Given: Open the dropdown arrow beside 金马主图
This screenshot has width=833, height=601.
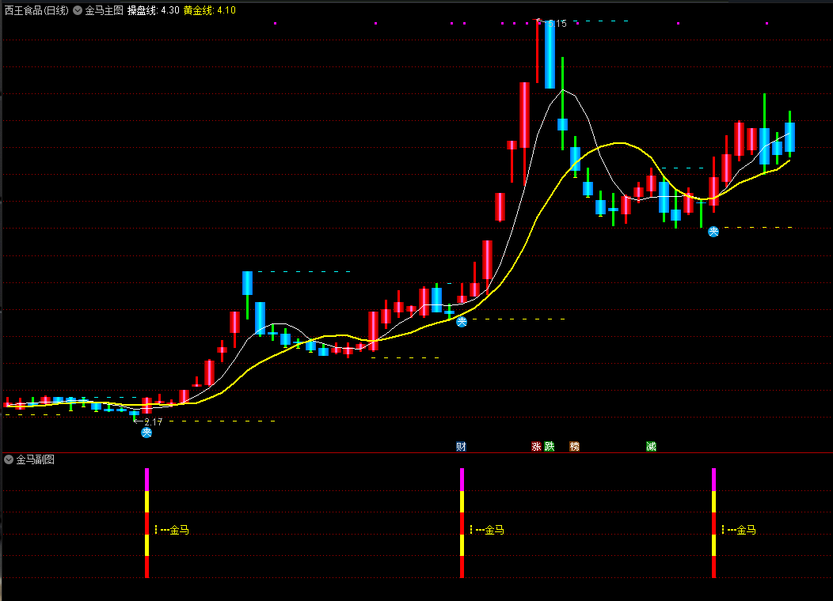Looking at the screenshot, I should 77,11.
